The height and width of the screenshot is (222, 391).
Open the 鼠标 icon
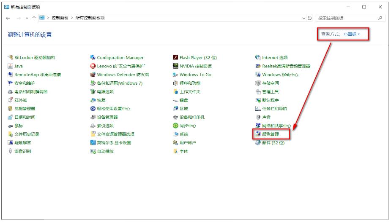10,126
